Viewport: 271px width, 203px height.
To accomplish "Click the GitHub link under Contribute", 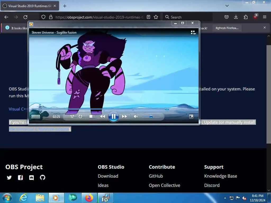I will tap(156, 176).
